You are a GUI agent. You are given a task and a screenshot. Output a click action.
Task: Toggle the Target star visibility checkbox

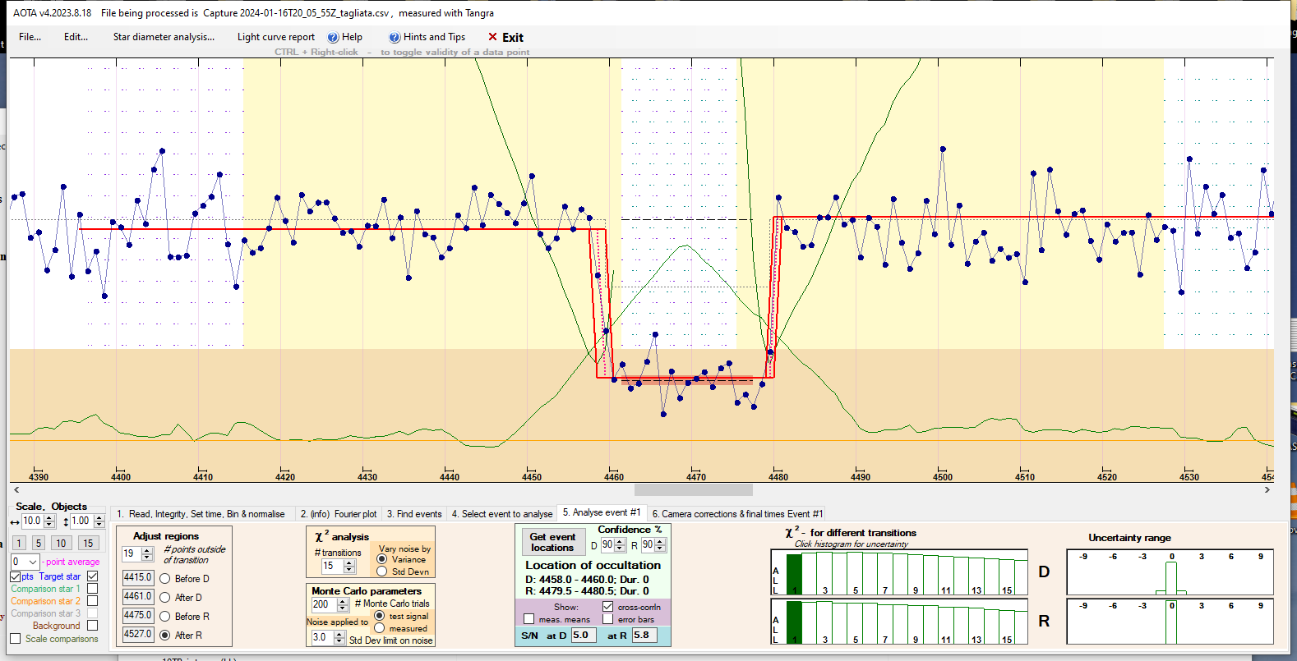pyautogui.click(x=92, y=576)
